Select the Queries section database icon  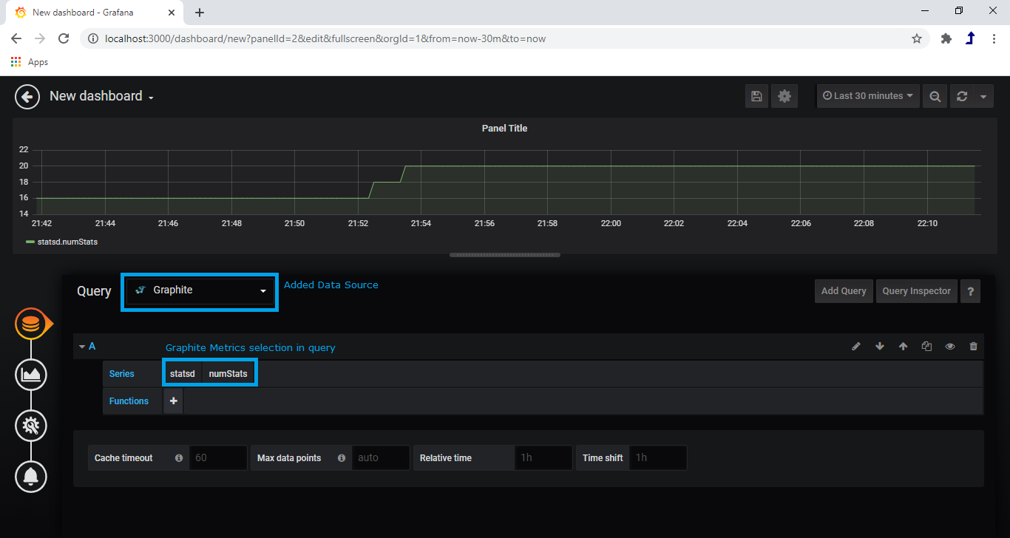click(x=30, y=323)
